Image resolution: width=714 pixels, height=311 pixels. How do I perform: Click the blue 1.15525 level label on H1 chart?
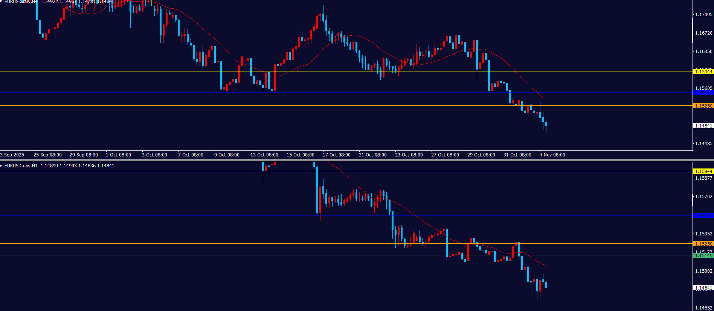[x=703, y=215]
